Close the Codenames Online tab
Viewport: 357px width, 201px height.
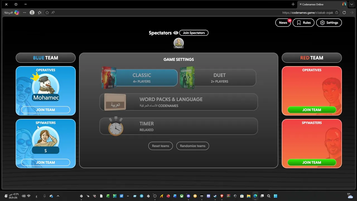click(300, 4)
